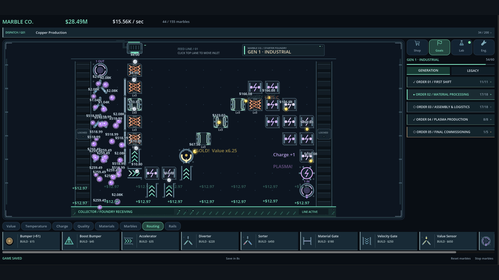The height and width of the screenshot is (280, 499).
Task: Switch to the Materials category tab
Action: (x=107, y=226)
